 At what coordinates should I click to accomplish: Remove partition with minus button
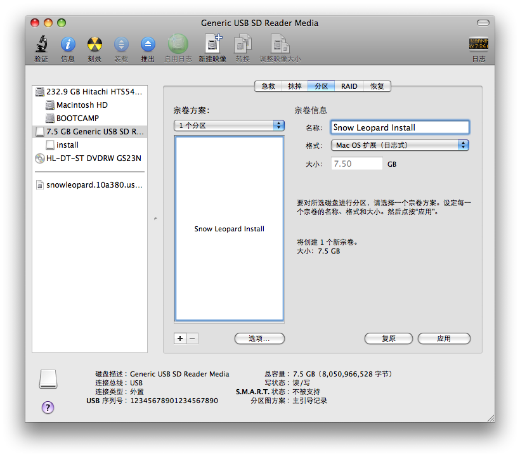192,338
